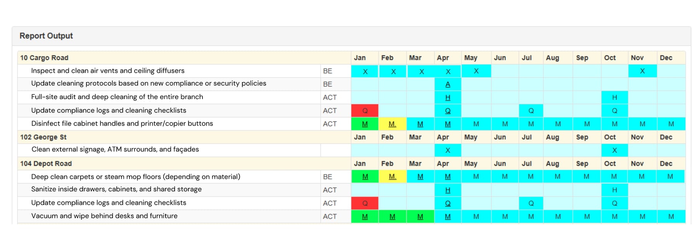Open April H link for Sanitize inside drawers

[447, 190]
